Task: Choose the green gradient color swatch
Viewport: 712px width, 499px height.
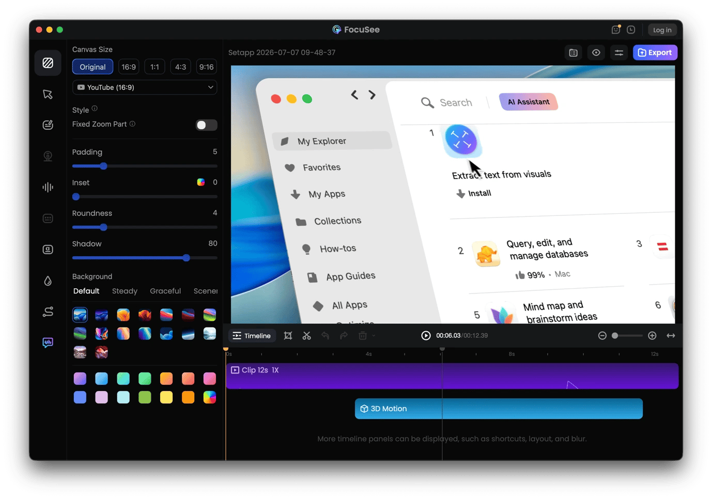Action: [x=145, y=379]
